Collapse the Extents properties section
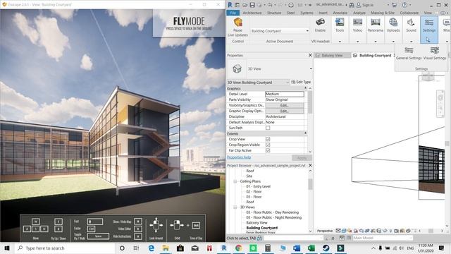451x254 pixels. coord(305,133)
